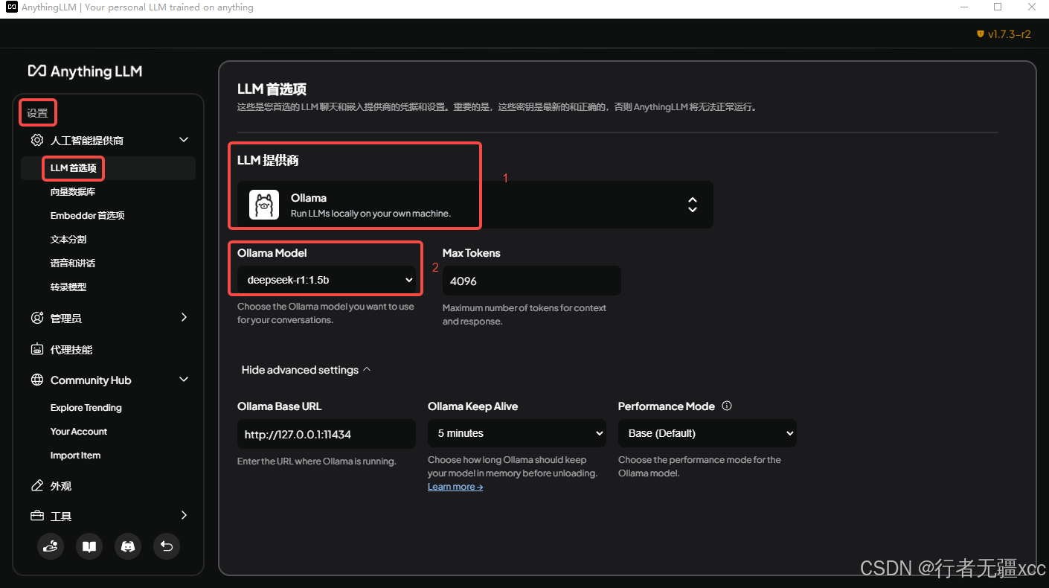Open the documentation book icon

tap(89, 546)
